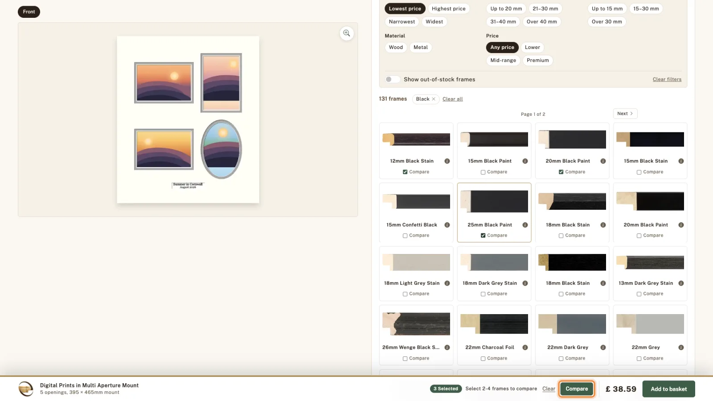Open info icon for 25mm Black Paint

pyautogui.click(x=525, y=225)
